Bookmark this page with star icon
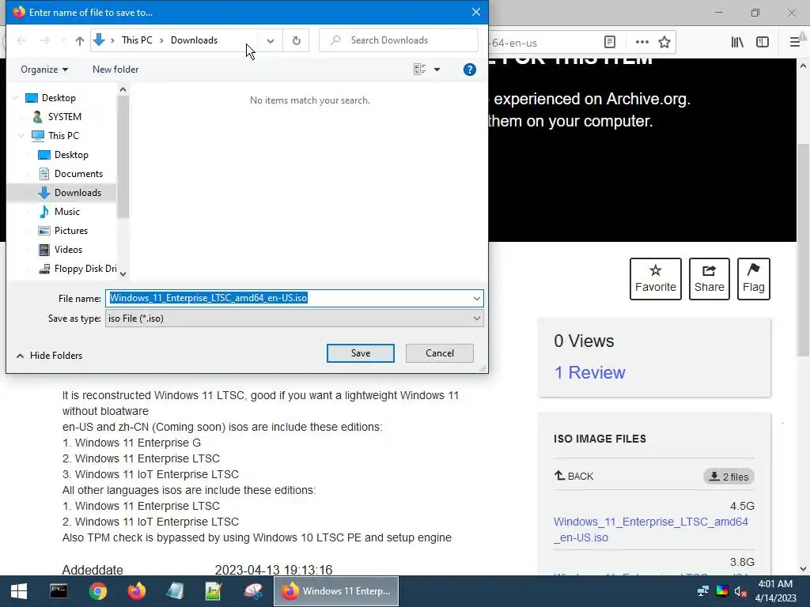Image resolution: width=810 pixels, height=607 pixels. pyautogui.click(x=664, y=42)
